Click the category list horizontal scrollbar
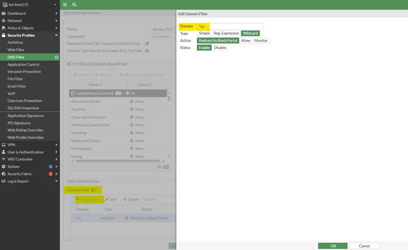The height and width of the screenshot is (250, 408). click(118, 161)
